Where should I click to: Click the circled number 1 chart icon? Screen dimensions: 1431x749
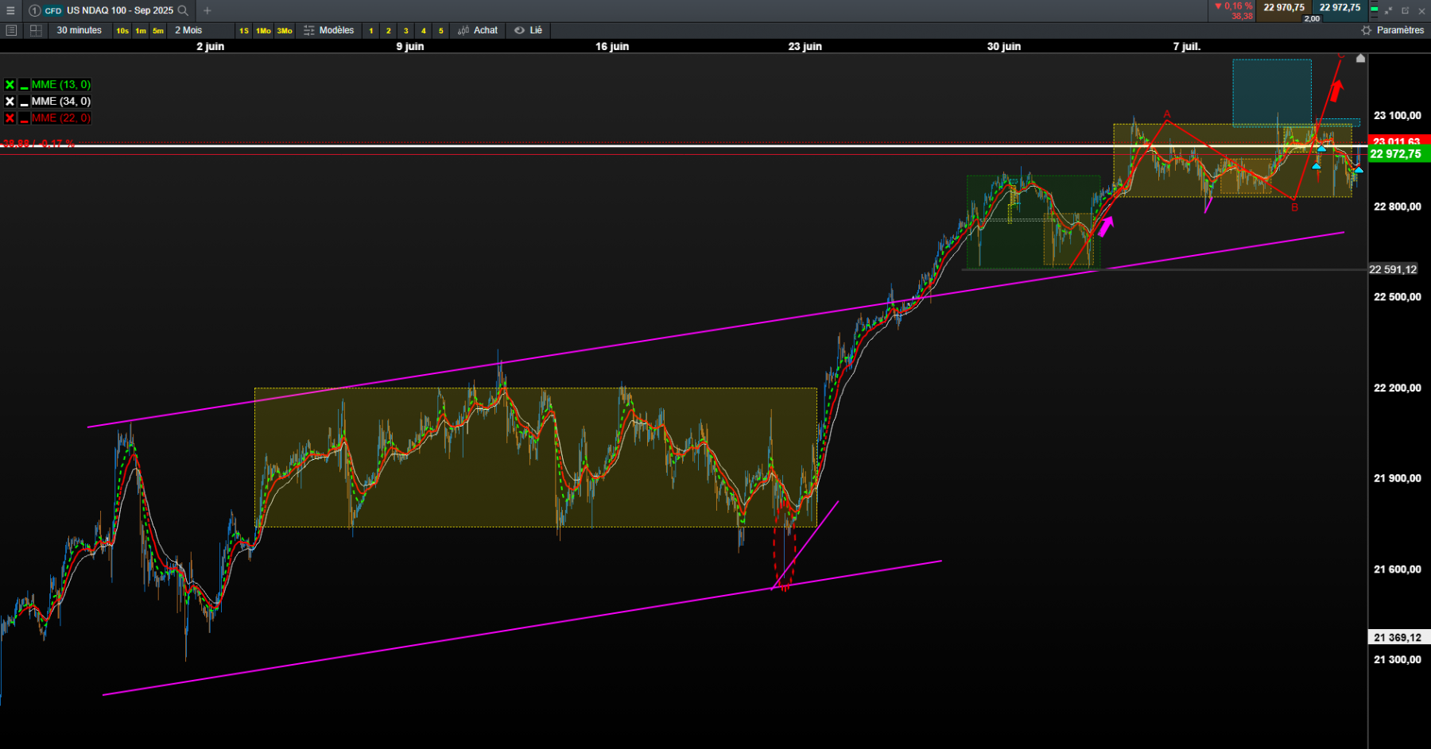coord(34,10)
